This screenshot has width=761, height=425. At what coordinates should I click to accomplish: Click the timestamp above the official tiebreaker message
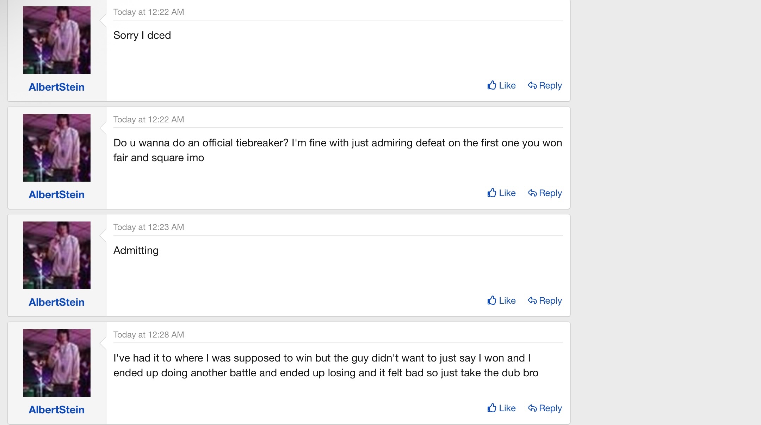[149, 120]
